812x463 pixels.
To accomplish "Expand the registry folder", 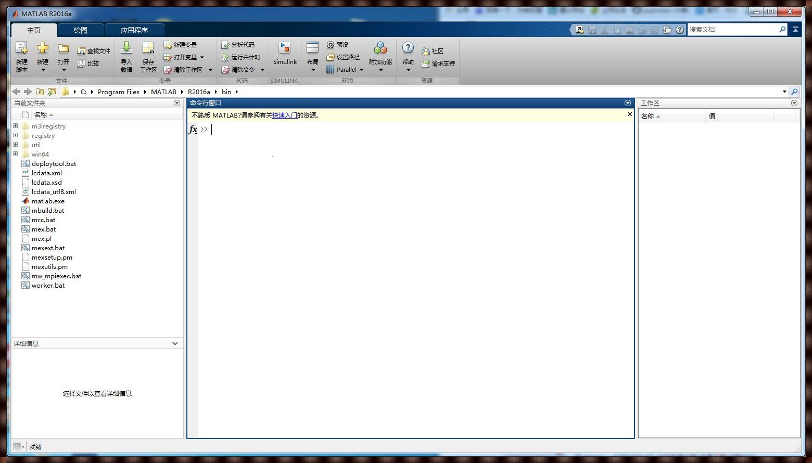I will (15, 135).
